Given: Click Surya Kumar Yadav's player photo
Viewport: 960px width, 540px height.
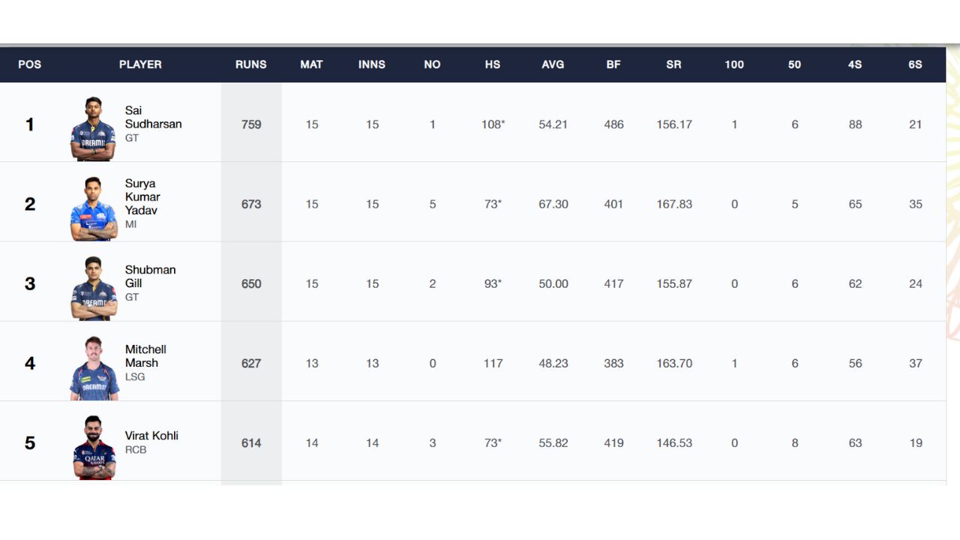Looking at the screenshot, I should click(x=94, y=208).
